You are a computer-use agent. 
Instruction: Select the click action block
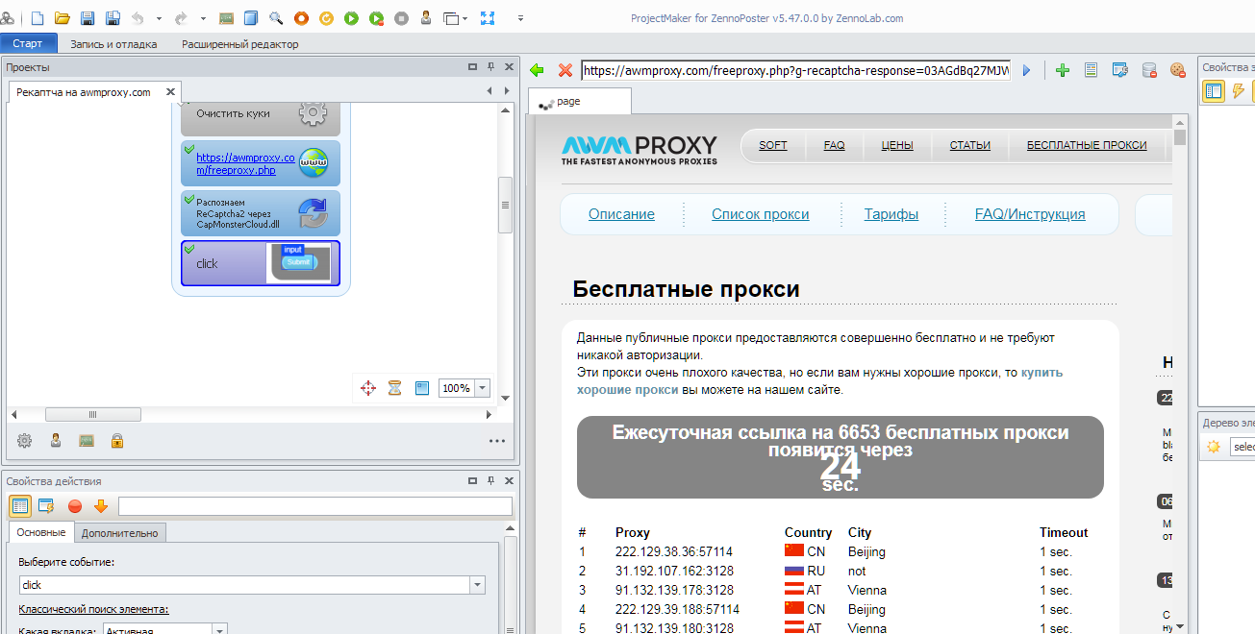[x=261, y=263]
